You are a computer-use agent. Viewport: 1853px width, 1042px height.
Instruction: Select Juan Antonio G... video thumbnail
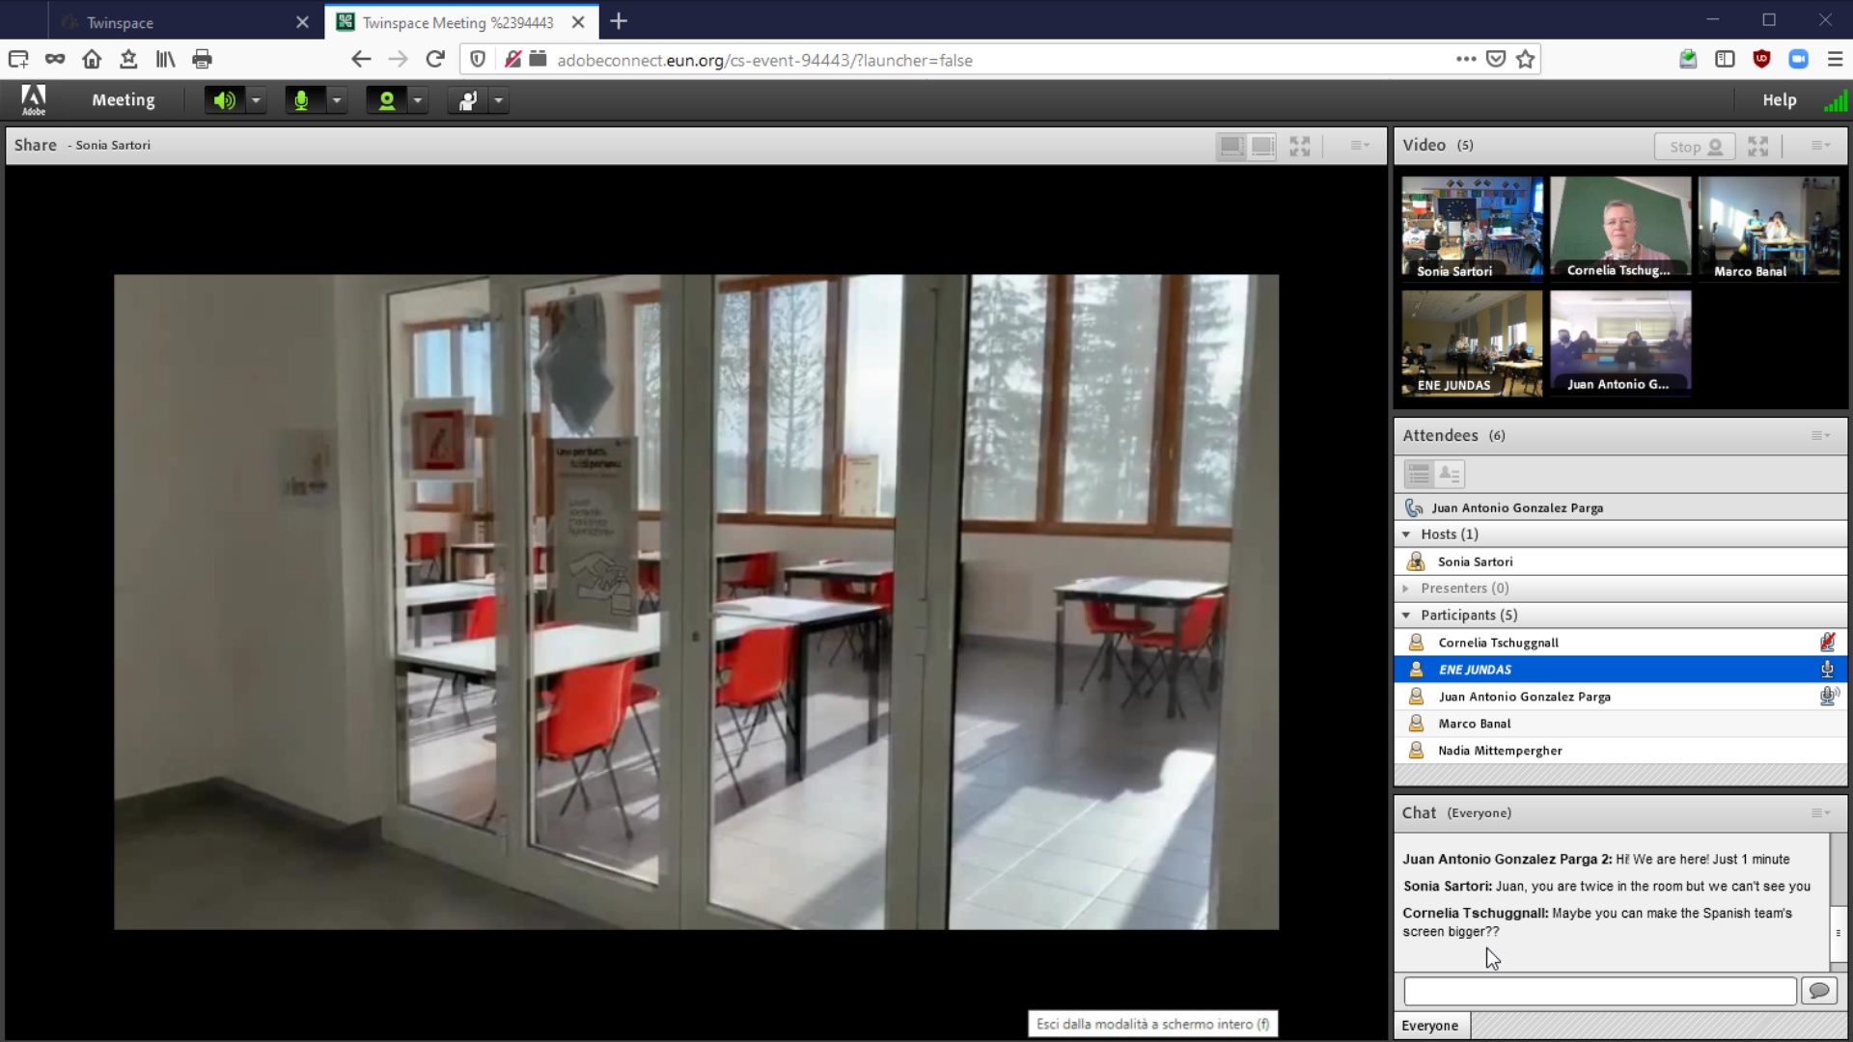tap(1620, 343)
